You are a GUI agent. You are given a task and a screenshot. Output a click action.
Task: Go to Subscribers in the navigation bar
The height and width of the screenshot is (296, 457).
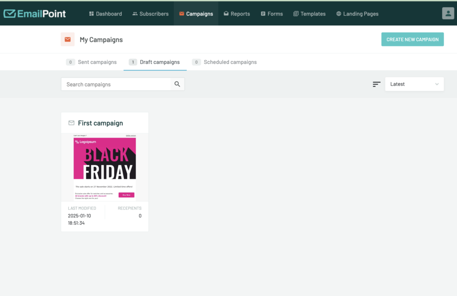(150, 14)
